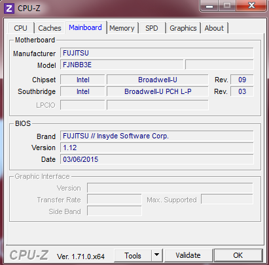
Task: Click the Southbridge Broadwell-U PCH L-P field
Action: [158, 91]
